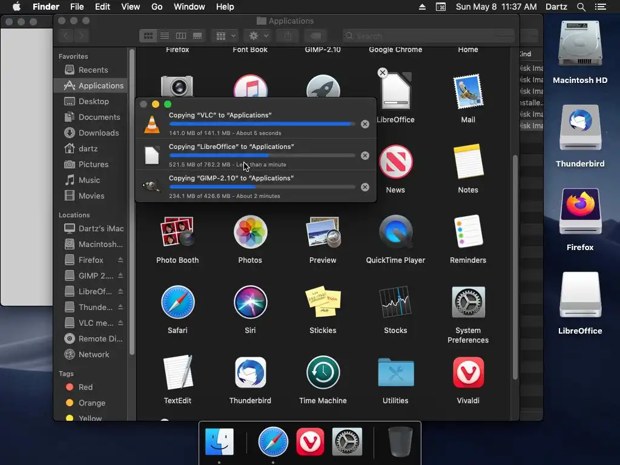Select the TextEdit app icon

pyautogui.click(x=177, y=372)
